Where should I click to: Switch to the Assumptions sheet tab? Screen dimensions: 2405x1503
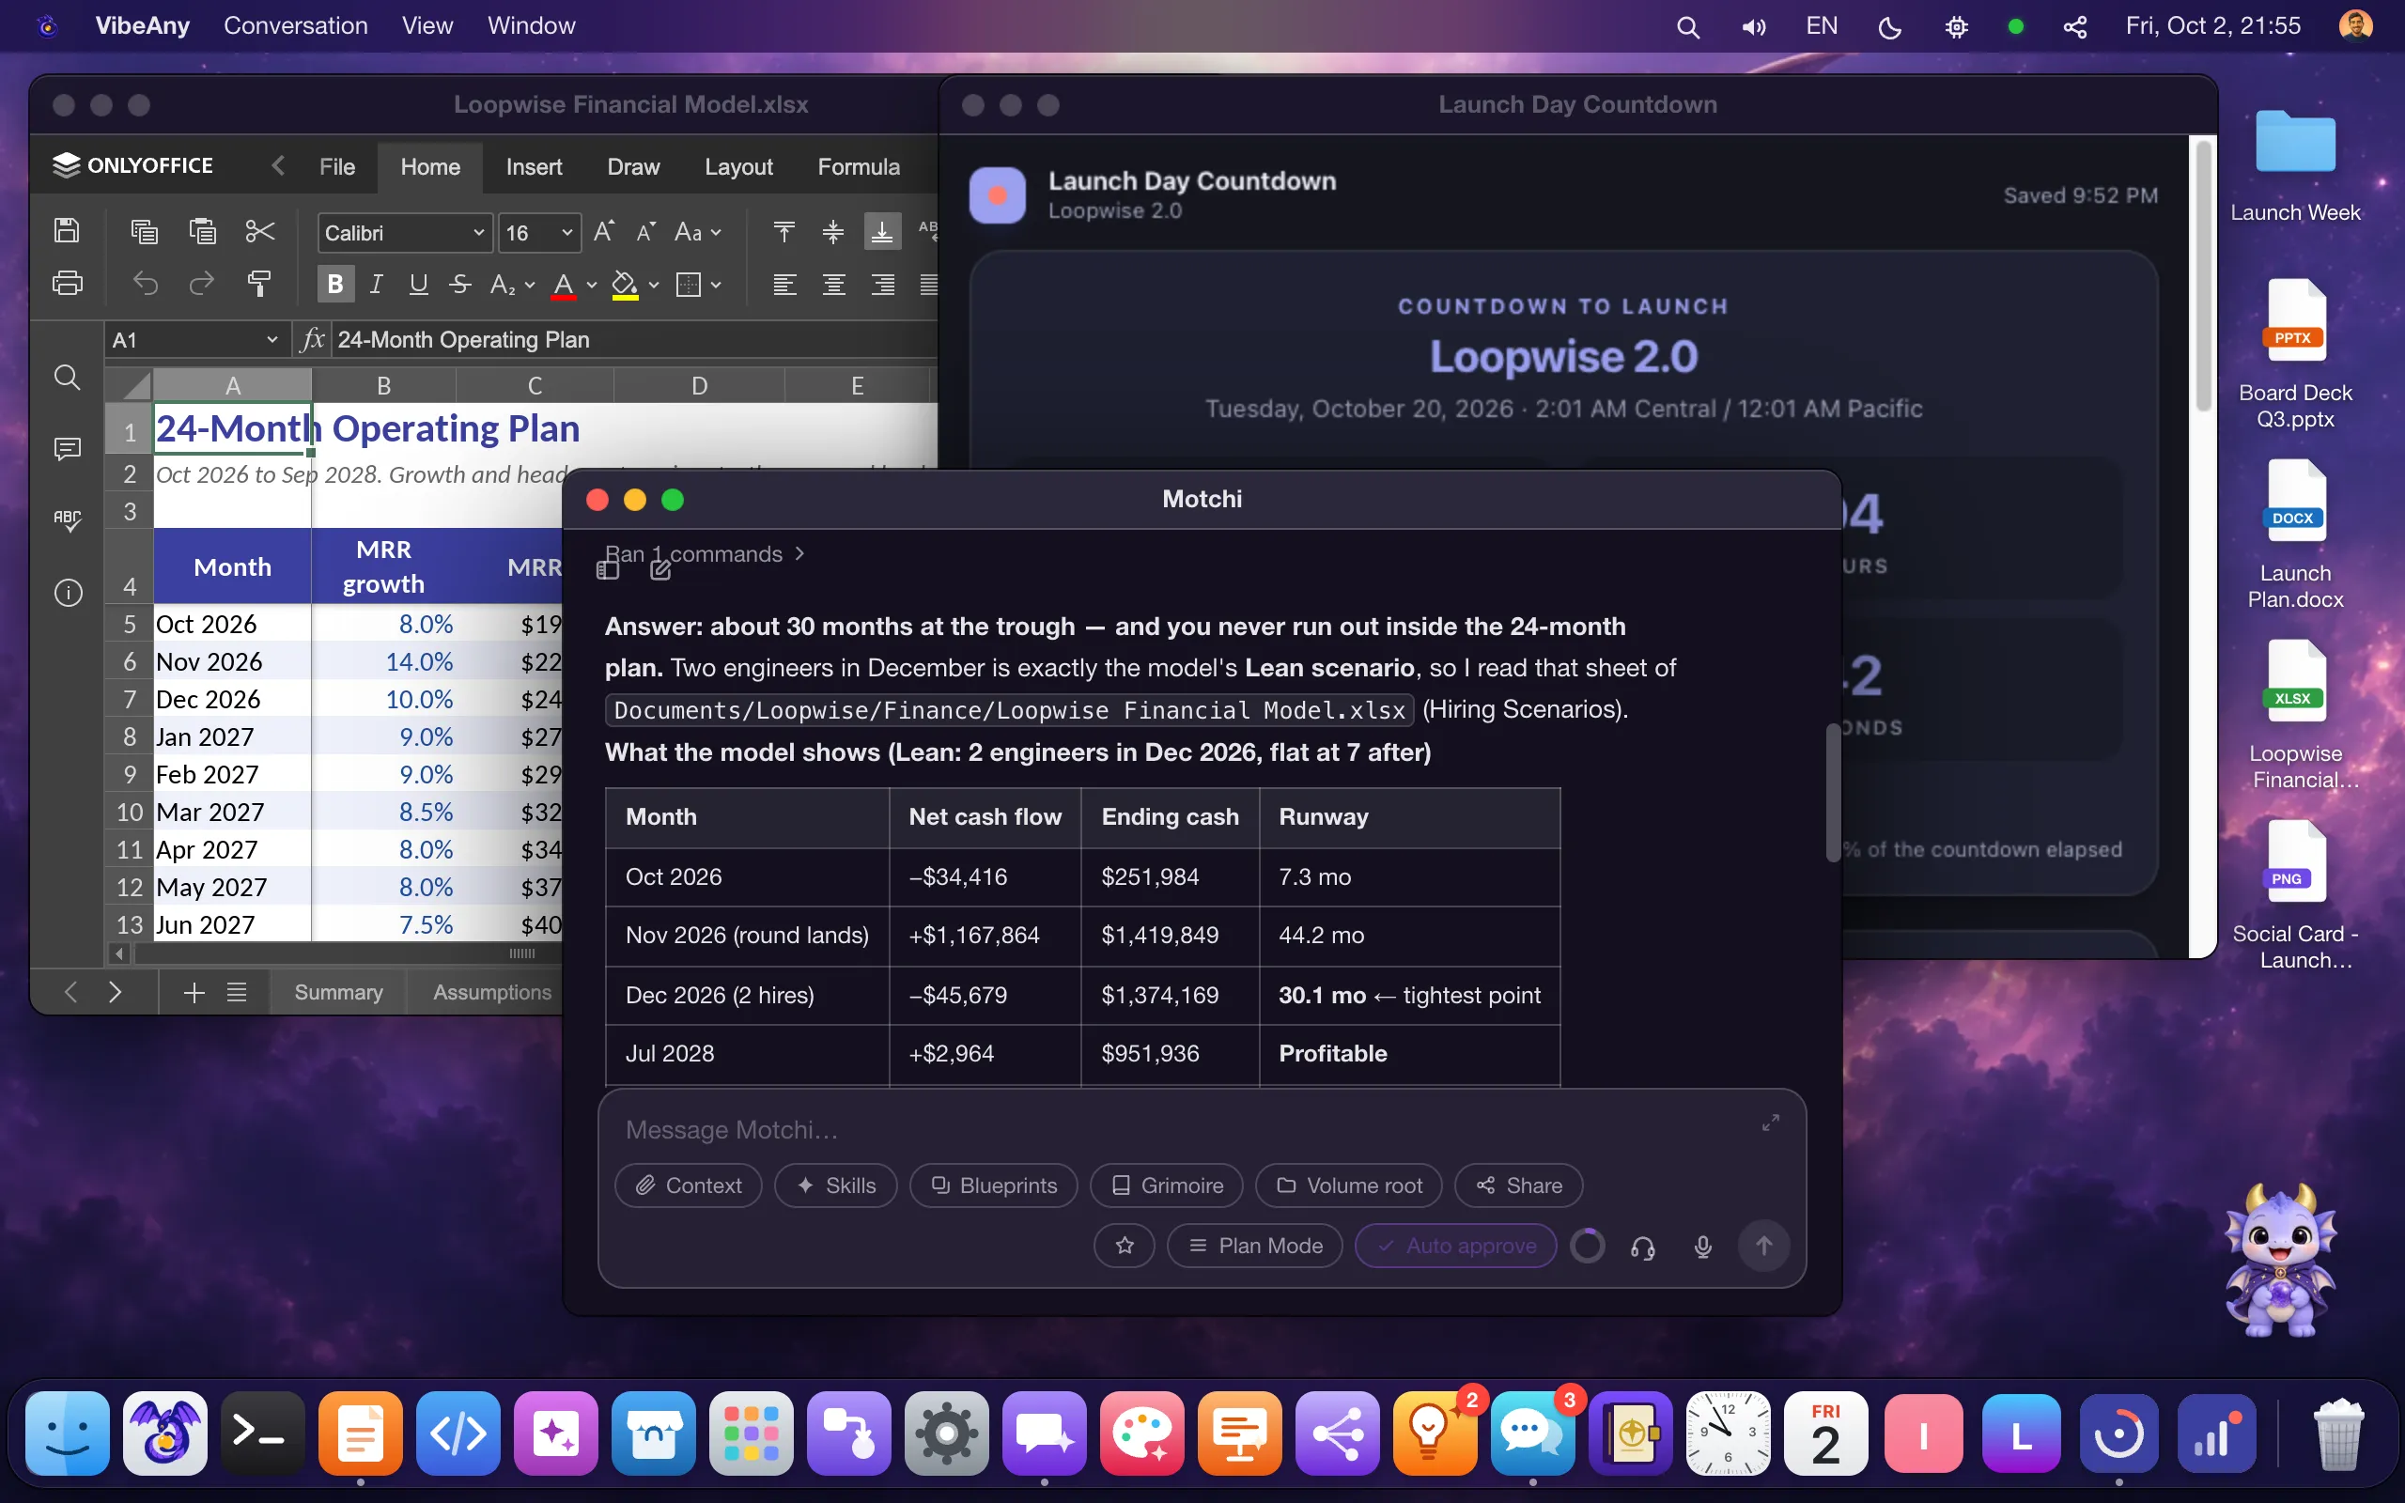point(492,992)
